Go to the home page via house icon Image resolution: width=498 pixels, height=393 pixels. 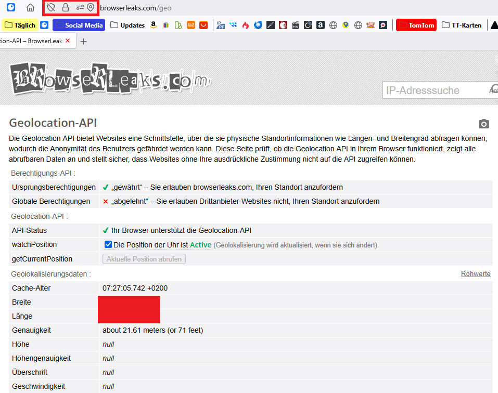tap(30, 8)
